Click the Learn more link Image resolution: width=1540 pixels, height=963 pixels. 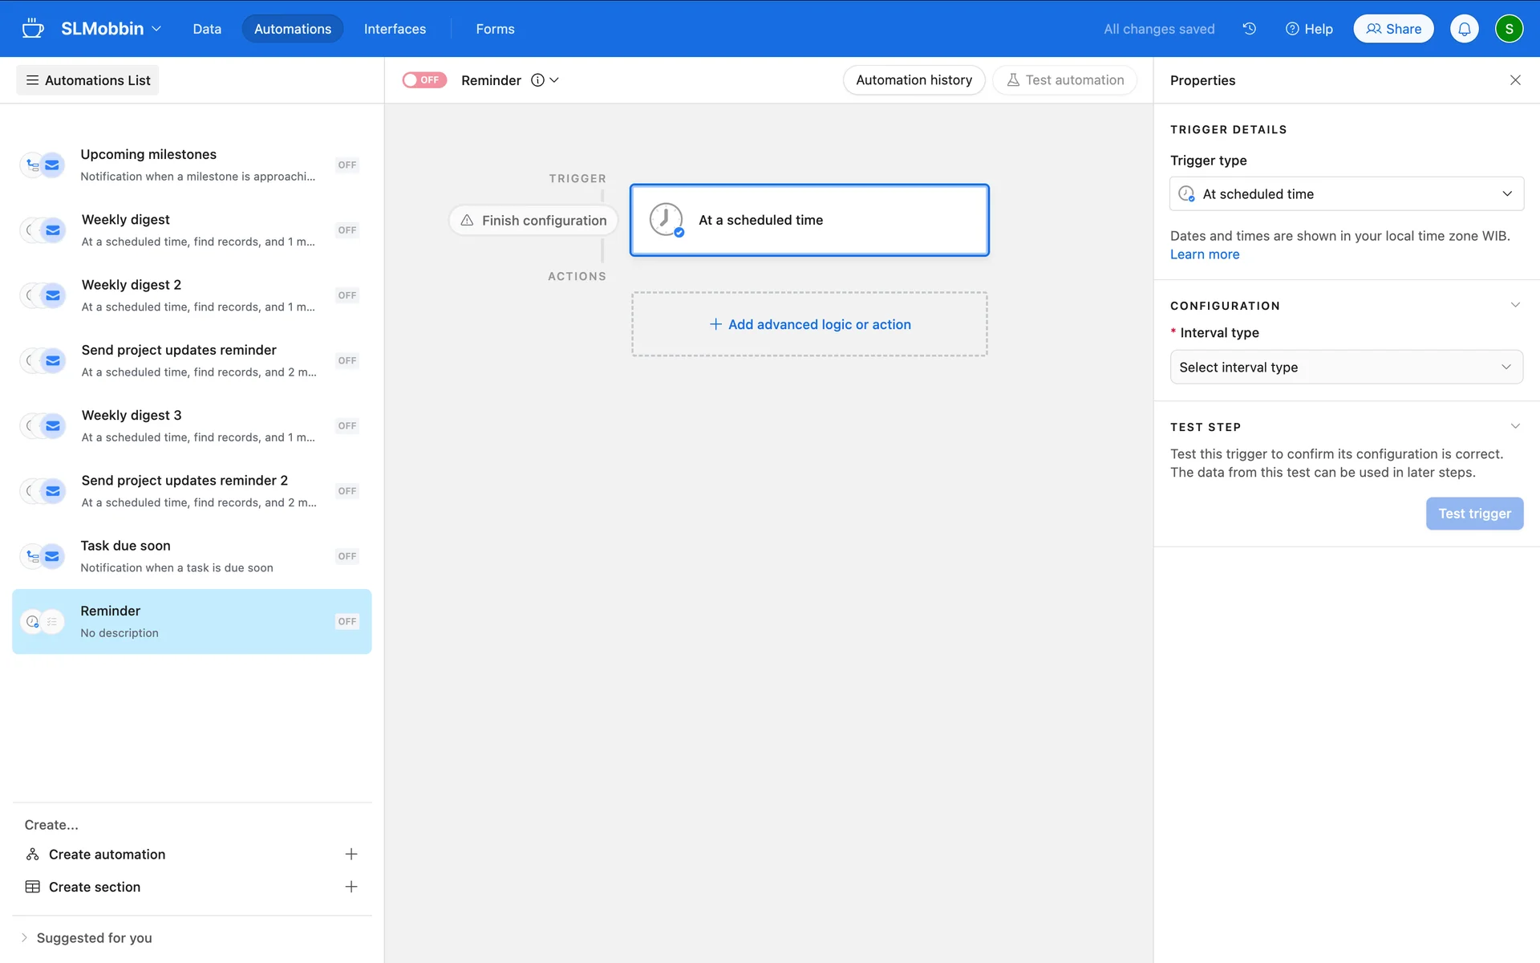click(1204, 254)
